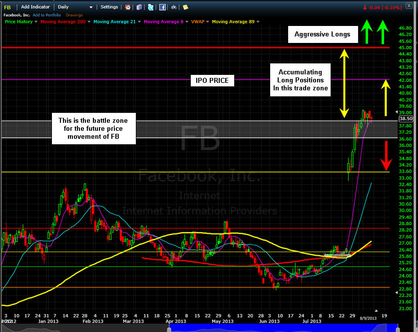
Task: Click the Facebook, Inc. company name
Action: click(17, 15)
